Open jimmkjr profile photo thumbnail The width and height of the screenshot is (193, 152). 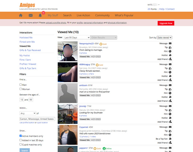tap(68, 114)
